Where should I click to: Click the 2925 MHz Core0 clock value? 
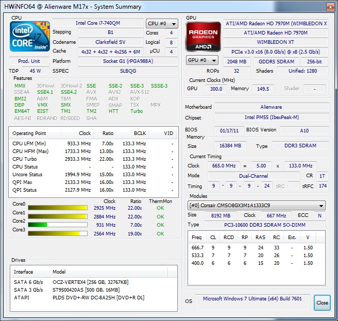click(x=105, y=208)
